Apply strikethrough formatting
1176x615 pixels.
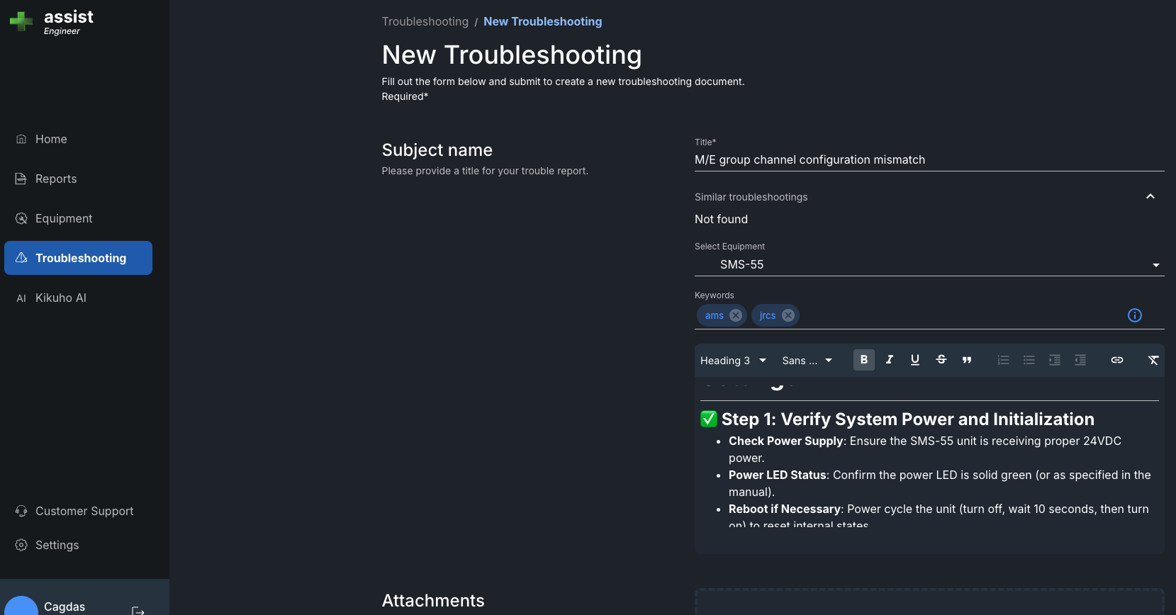[941, 360]
